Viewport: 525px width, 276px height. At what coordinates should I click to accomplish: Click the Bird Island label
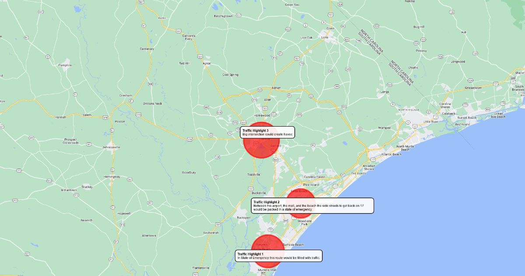point(462,124)
